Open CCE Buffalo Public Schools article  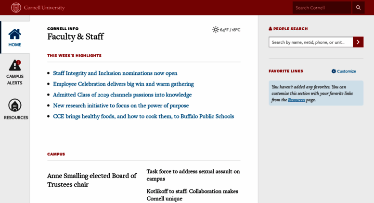tap(143, 116)
